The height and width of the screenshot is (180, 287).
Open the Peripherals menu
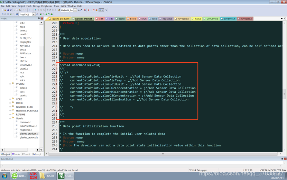[47, 6]
